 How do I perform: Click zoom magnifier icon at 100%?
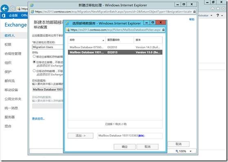click(x=177, y=151)
